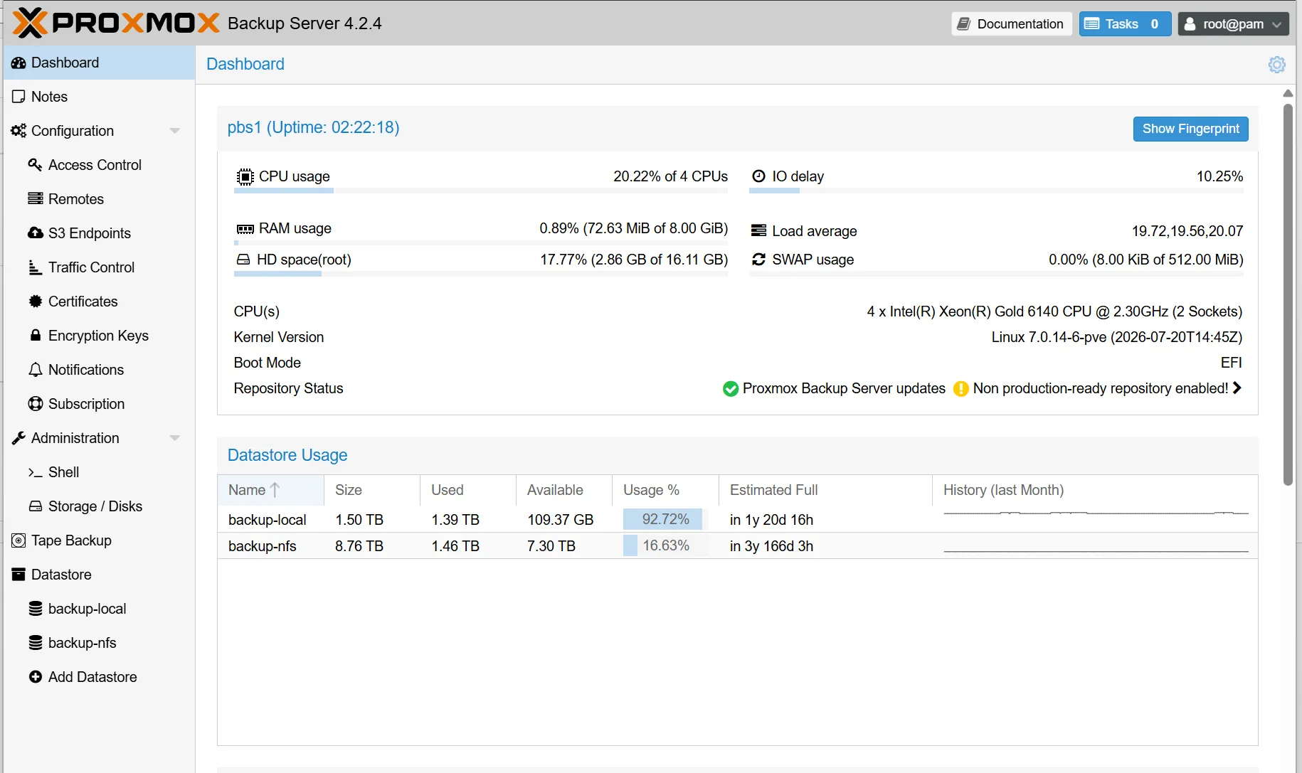
Task: Click the Estimated Full column header
Action: [x=825, y=490]
